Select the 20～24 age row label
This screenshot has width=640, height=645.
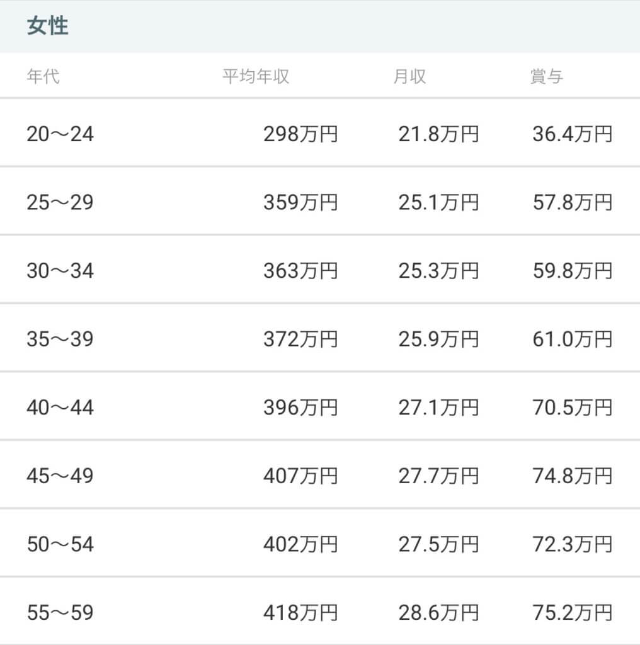[60, 134]
